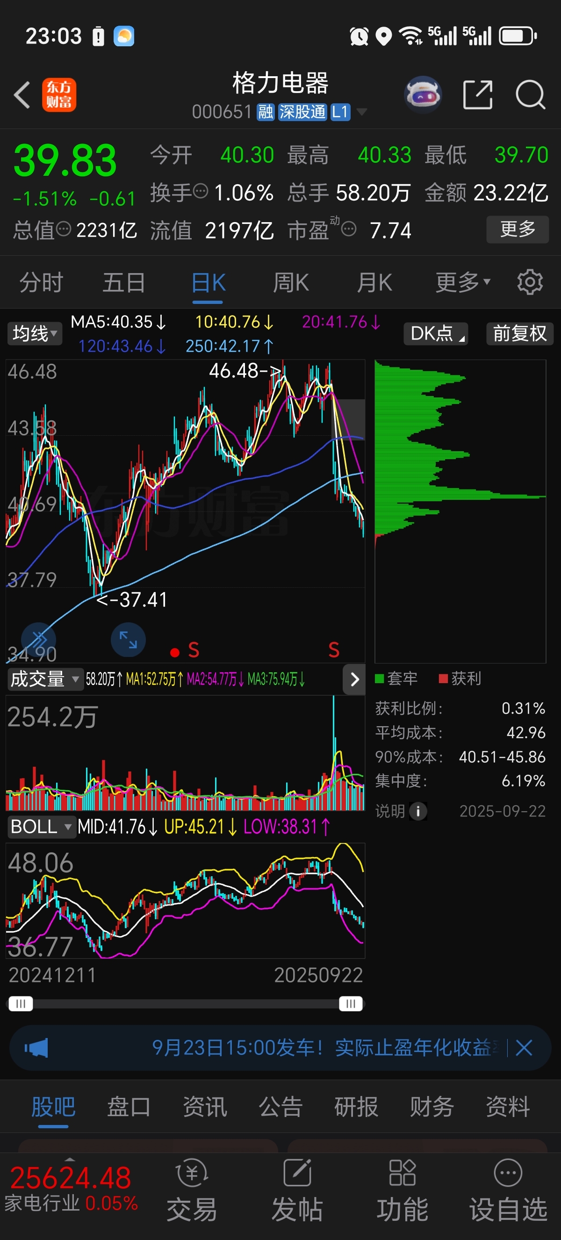Collapse the chip distribution panel arrow
Viewport: 561px width, 1240px height.
[354, 679]
